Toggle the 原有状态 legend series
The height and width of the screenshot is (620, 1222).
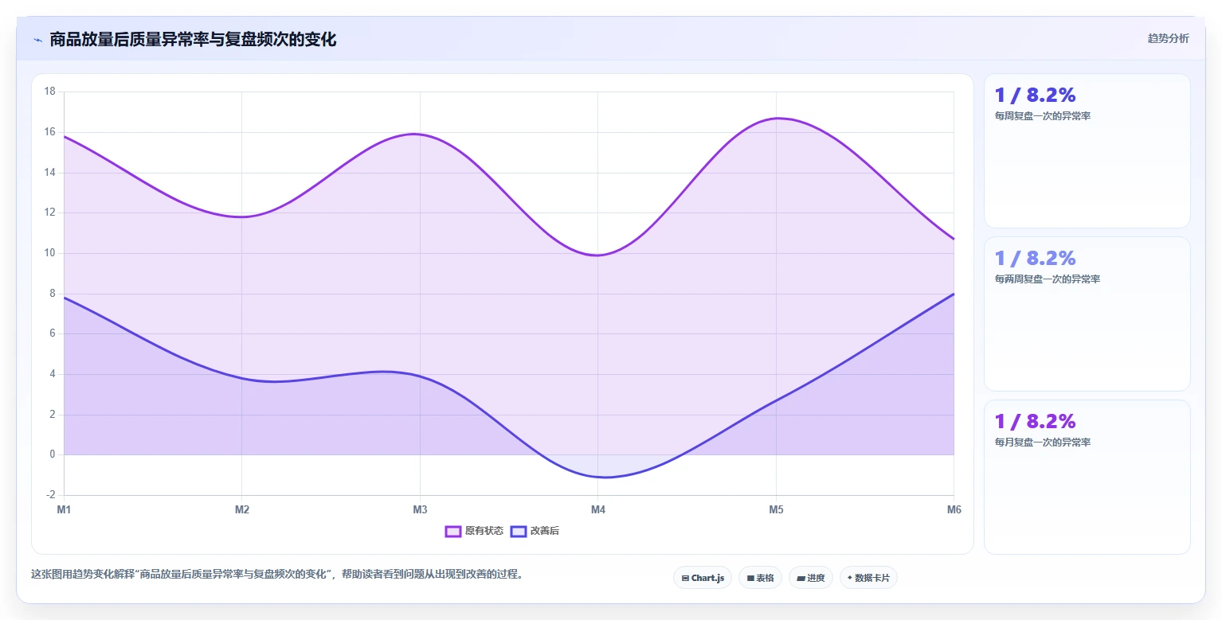474,531
